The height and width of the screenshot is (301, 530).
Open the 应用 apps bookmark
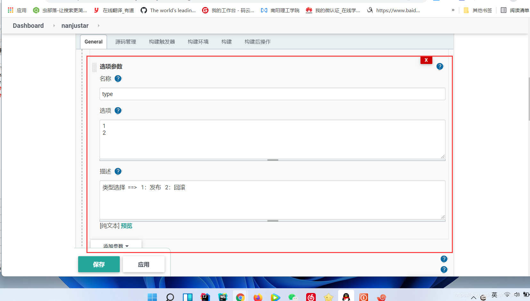coord(17,10)
